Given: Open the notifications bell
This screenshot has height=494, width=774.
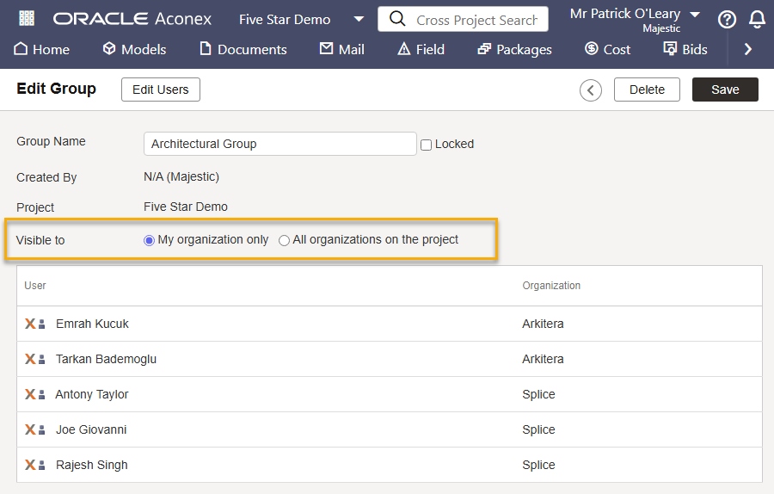Looking at the screenshot, I should pos(757,20).
